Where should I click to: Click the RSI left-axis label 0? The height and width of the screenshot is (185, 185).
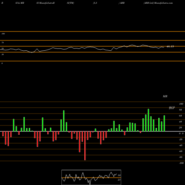pos(2,63)
